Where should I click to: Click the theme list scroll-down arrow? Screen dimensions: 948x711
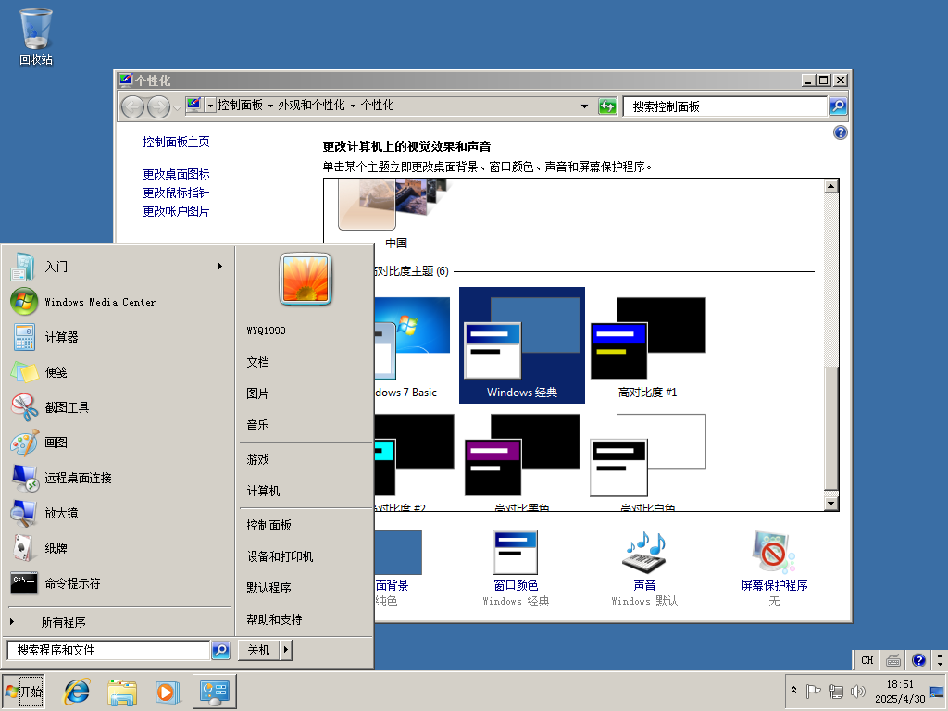pos(831,503)
